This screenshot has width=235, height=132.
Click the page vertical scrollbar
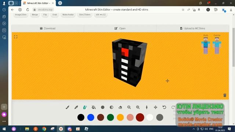[x=234, y=47]
